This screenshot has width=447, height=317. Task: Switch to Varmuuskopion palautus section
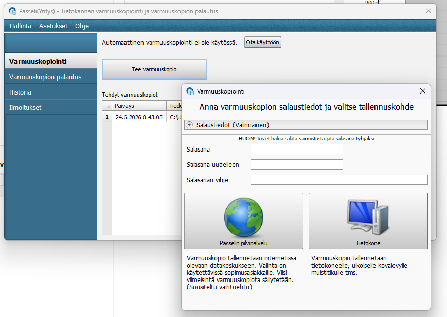pos(50,77)
